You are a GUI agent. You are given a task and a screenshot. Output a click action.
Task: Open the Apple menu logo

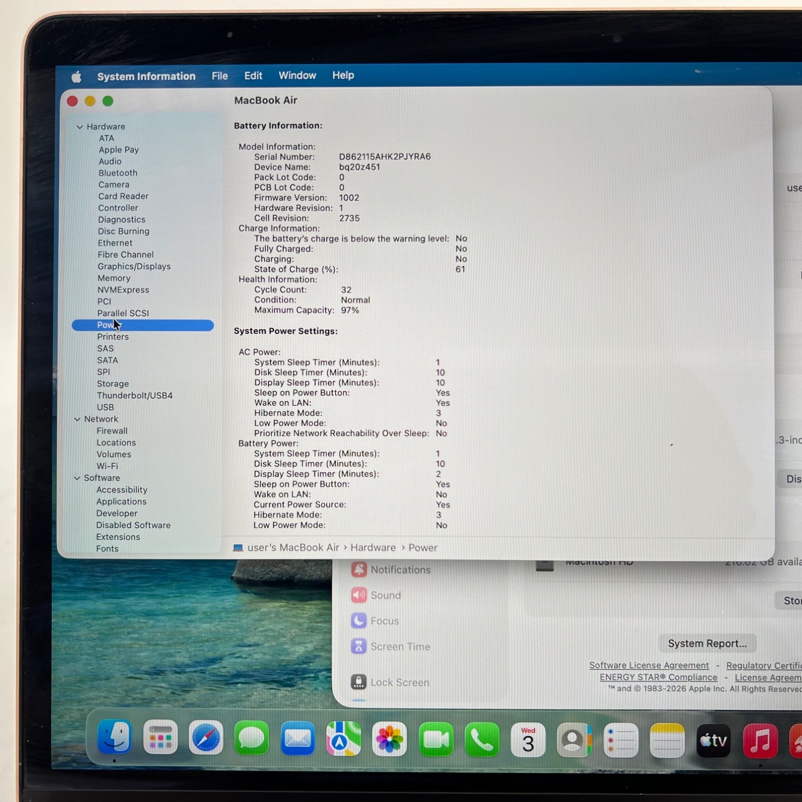tap(76, 77)
